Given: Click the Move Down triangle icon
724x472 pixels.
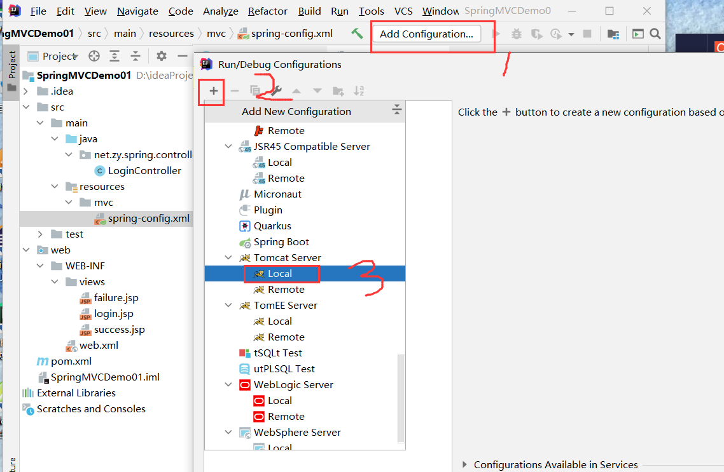Looking at the screenshot, I should [317, 91].
